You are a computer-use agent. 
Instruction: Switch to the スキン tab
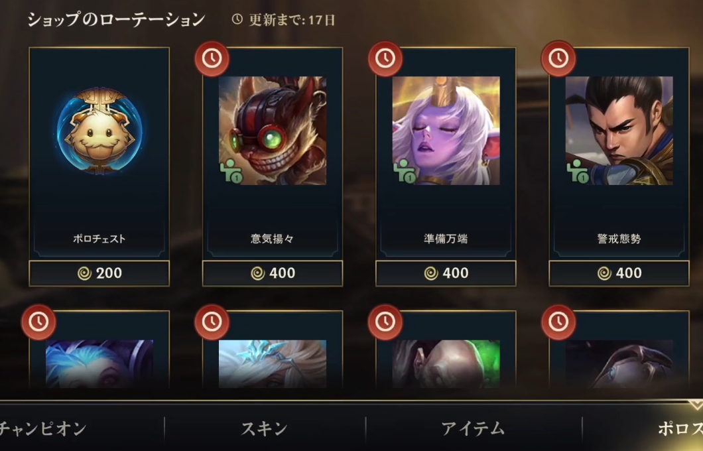click(264, 428)
